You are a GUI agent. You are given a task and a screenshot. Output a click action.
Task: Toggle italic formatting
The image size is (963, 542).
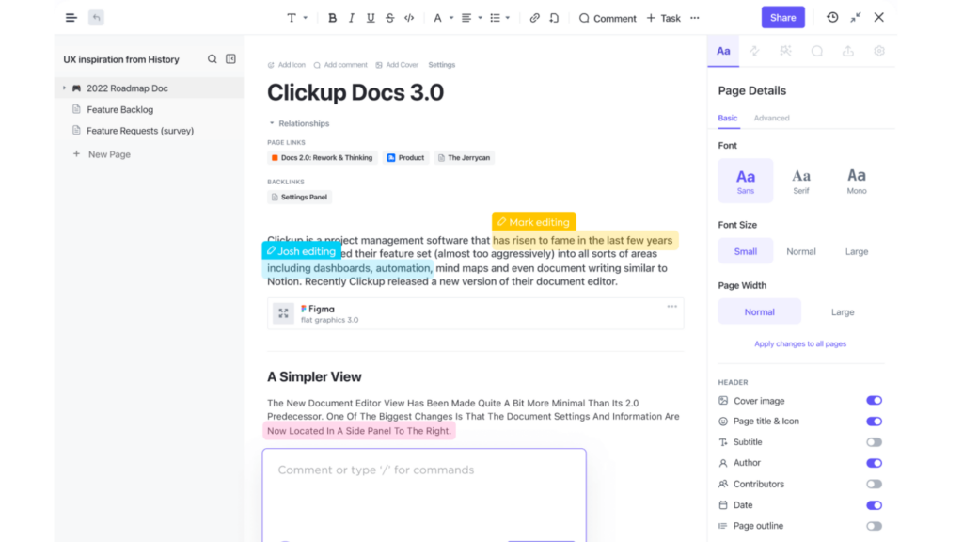[352, 18]
